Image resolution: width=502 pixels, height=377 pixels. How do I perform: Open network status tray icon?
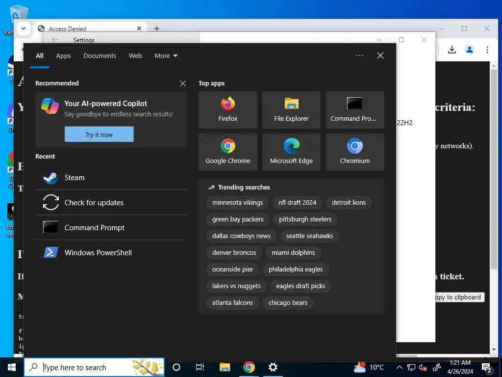pyautogui.click(x=411, y=367)
